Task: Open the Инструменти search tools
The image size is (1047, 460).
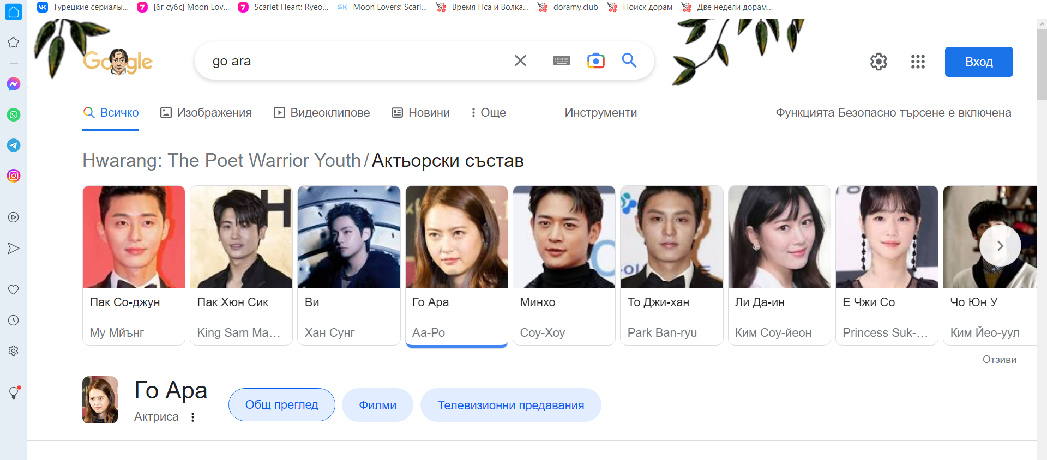Action: tap(601, 113)
